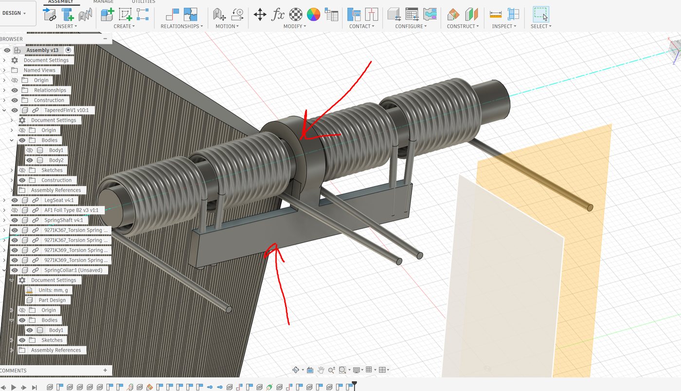Click the timeline play button
This screenshot has height=391, width=681.
tap(14, 387)
